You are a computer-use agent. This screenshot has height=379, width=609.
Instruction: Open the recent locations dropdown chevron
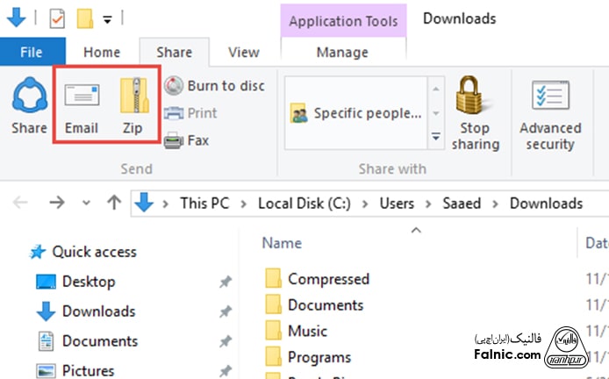(86, 204)
